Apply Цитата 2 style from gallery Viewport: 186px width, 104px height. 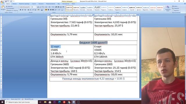point(139,8)
